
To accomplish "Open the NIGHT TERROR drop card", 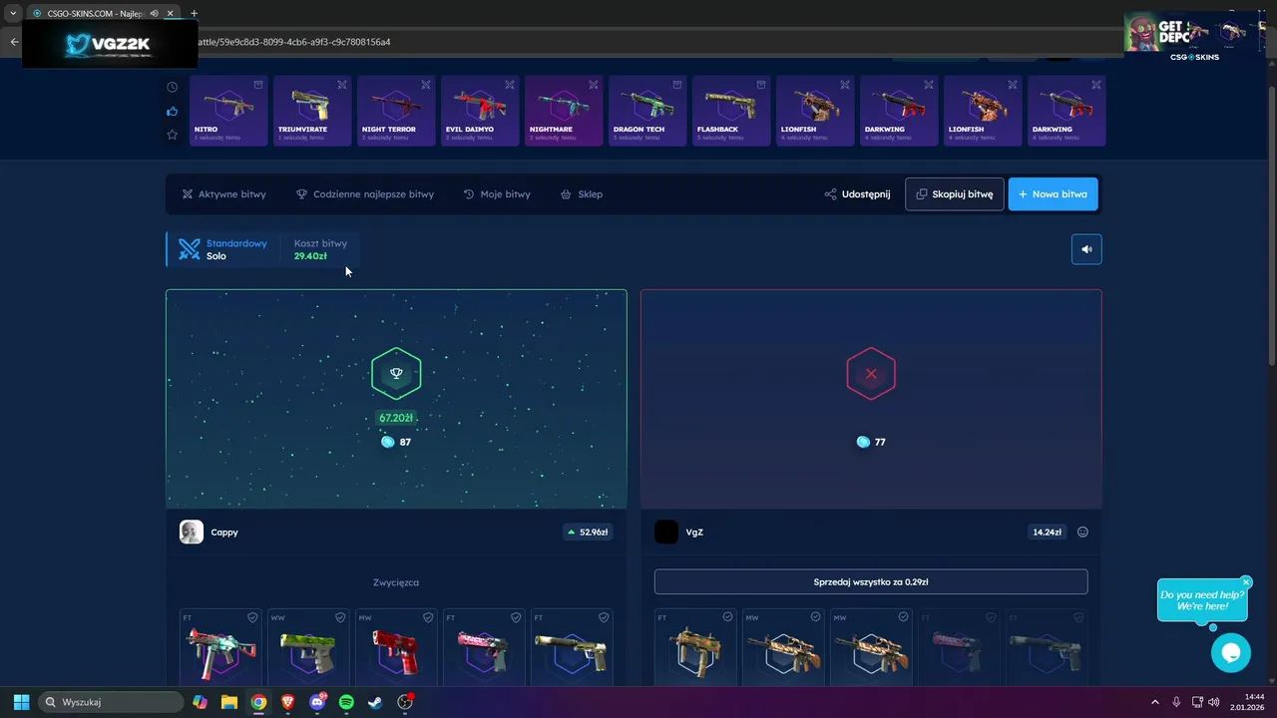I will (x=396, y=111).
